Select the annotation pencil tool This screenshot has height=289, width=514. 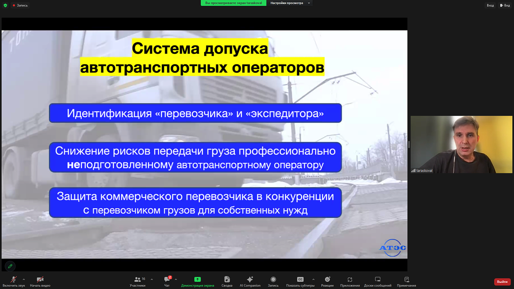click(x=10, y=266)
